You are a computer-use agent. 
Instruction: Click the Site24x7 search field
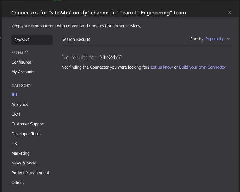[x=32, y=40]
